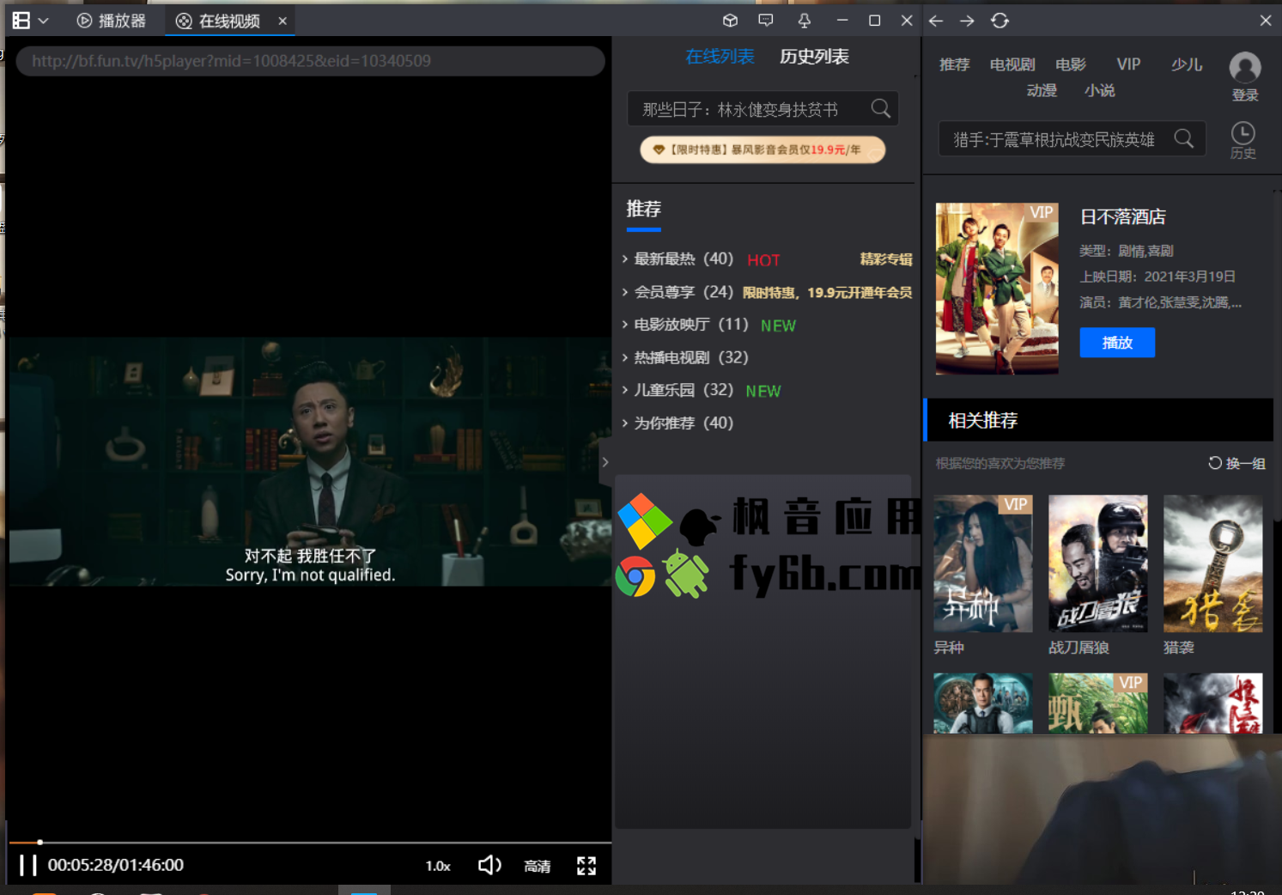The width and height of the screenshot is (1282, 895).
Task: Open the 日不落酒店 title link
Action: pos(1123,217)
